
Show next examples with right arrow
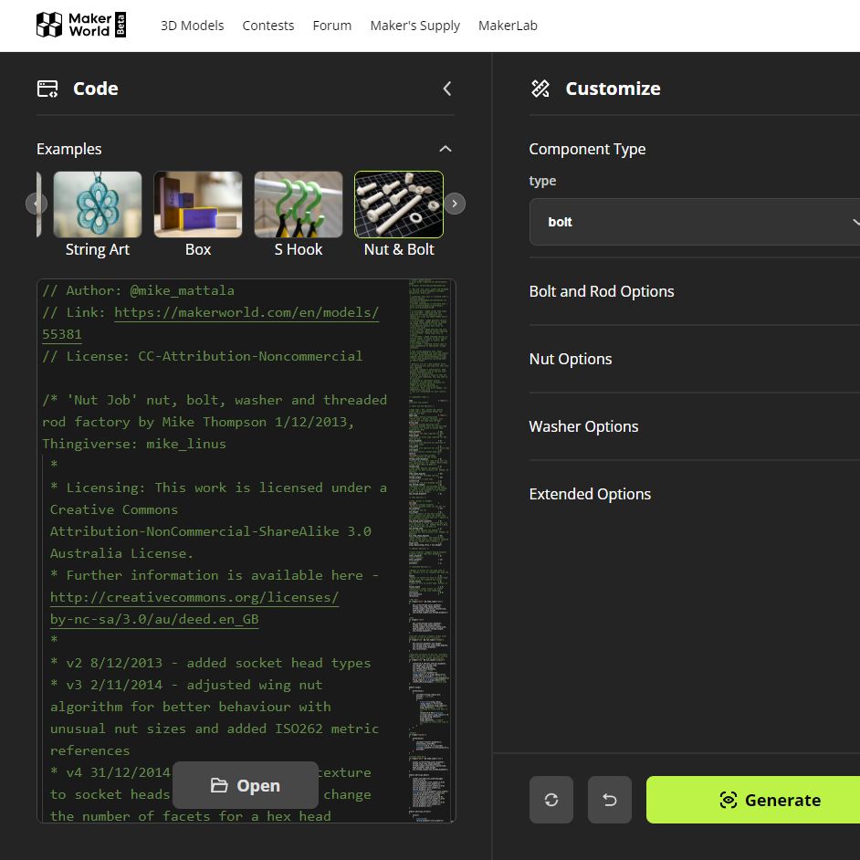point(454,204)
